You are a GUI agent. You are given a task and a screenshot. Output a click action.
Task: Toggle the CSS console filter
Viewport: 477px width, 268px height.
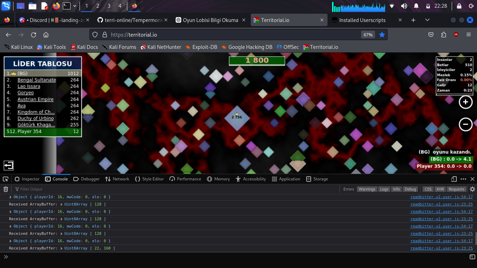coord(428,189)
